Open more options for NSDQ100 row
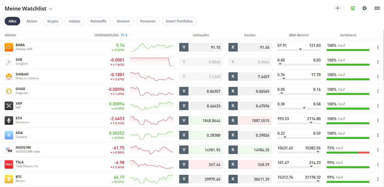The width and height of the screenshot is (384, 187). tap(378, 150)
